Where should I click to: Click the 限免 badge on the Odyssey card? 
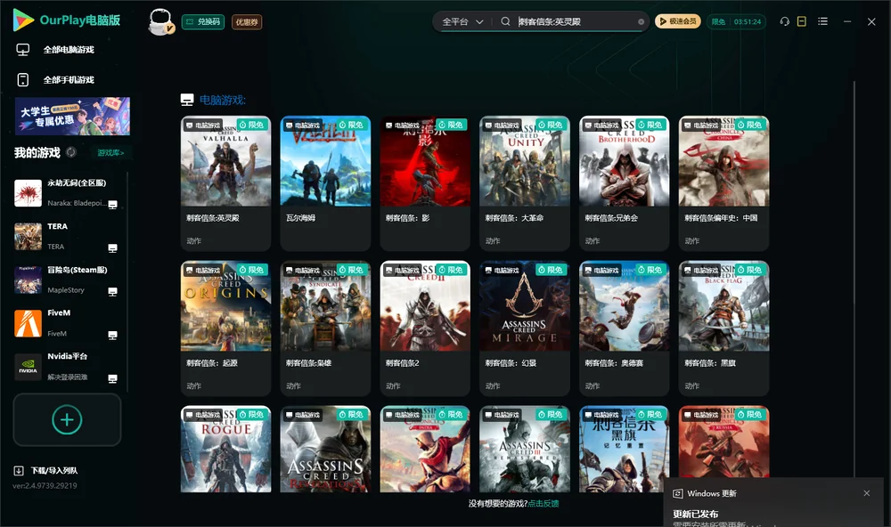[650, 270]
